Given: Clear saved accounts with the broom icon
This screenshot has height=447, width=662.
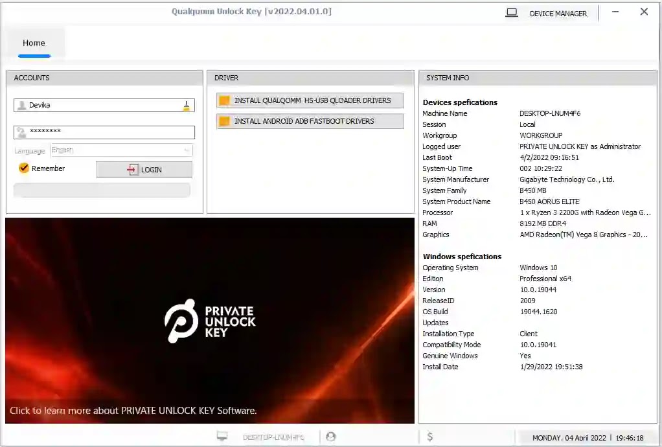Looking at the screenshot, I should pos(186,106).
